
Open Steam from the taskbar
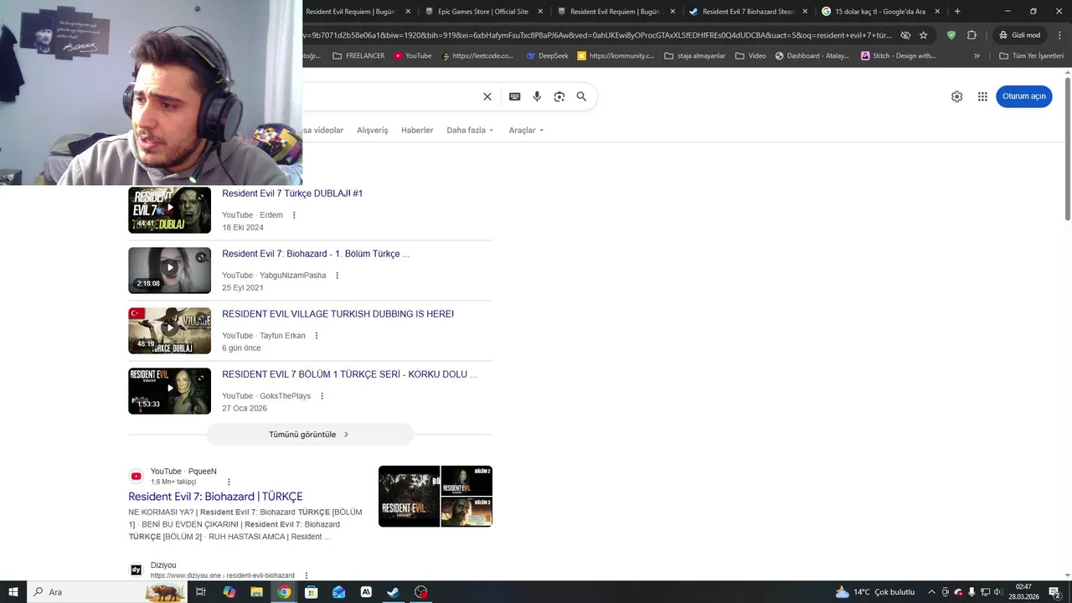(x=393, y=592)
